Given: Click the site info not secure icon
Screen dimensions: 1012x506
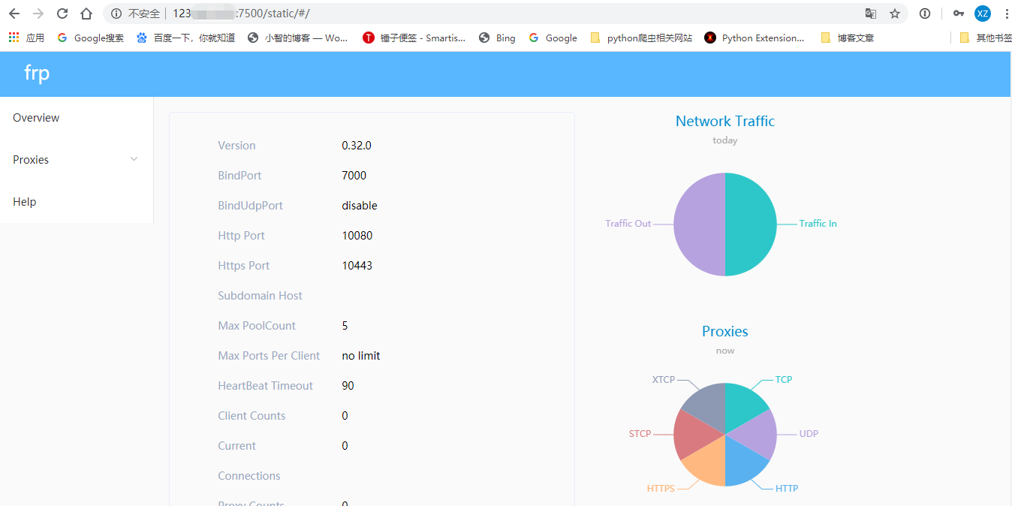Looking at the screenshot, I should 116,14.
